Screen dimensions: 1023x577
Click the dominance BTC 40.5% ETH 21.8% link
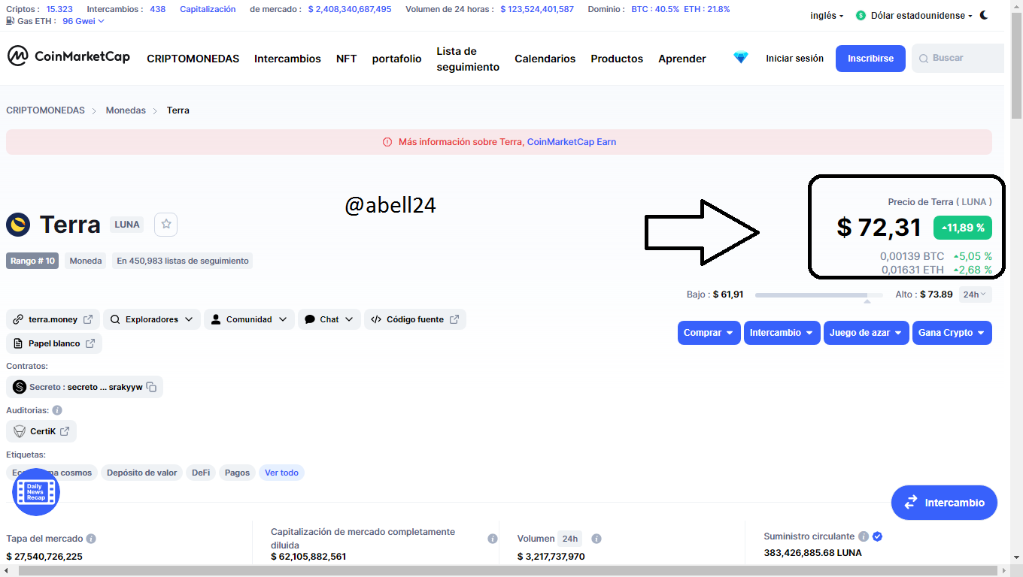tap(680, 9)
